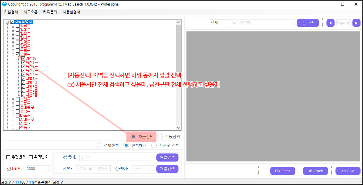Enable the 추가번호 checkbox
Screen dimensions: 363x185
(31, 157)
